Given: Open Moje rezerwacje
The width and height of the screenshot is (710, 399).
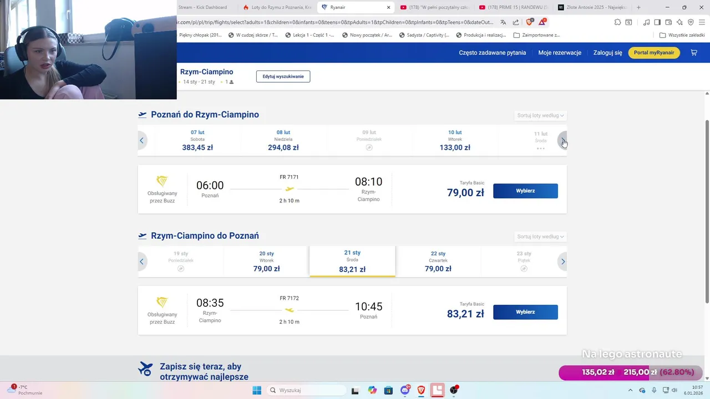Looking at the screenshot, I should point(560,53).
